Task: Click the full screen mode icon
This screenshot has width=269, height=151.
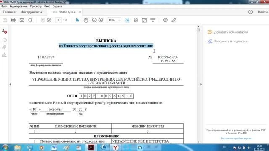Action: pyautogui.click(x=145, y=20)
